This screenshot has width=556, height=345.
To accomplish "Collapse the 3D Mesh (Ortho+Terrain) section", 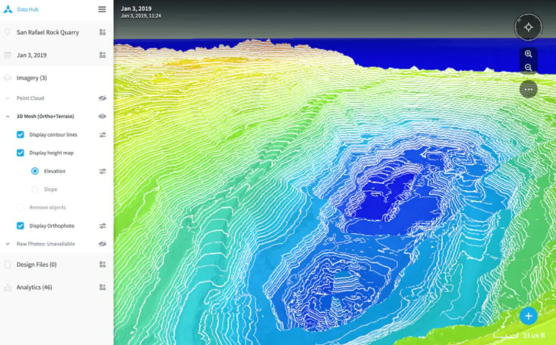I will [8, 116].
